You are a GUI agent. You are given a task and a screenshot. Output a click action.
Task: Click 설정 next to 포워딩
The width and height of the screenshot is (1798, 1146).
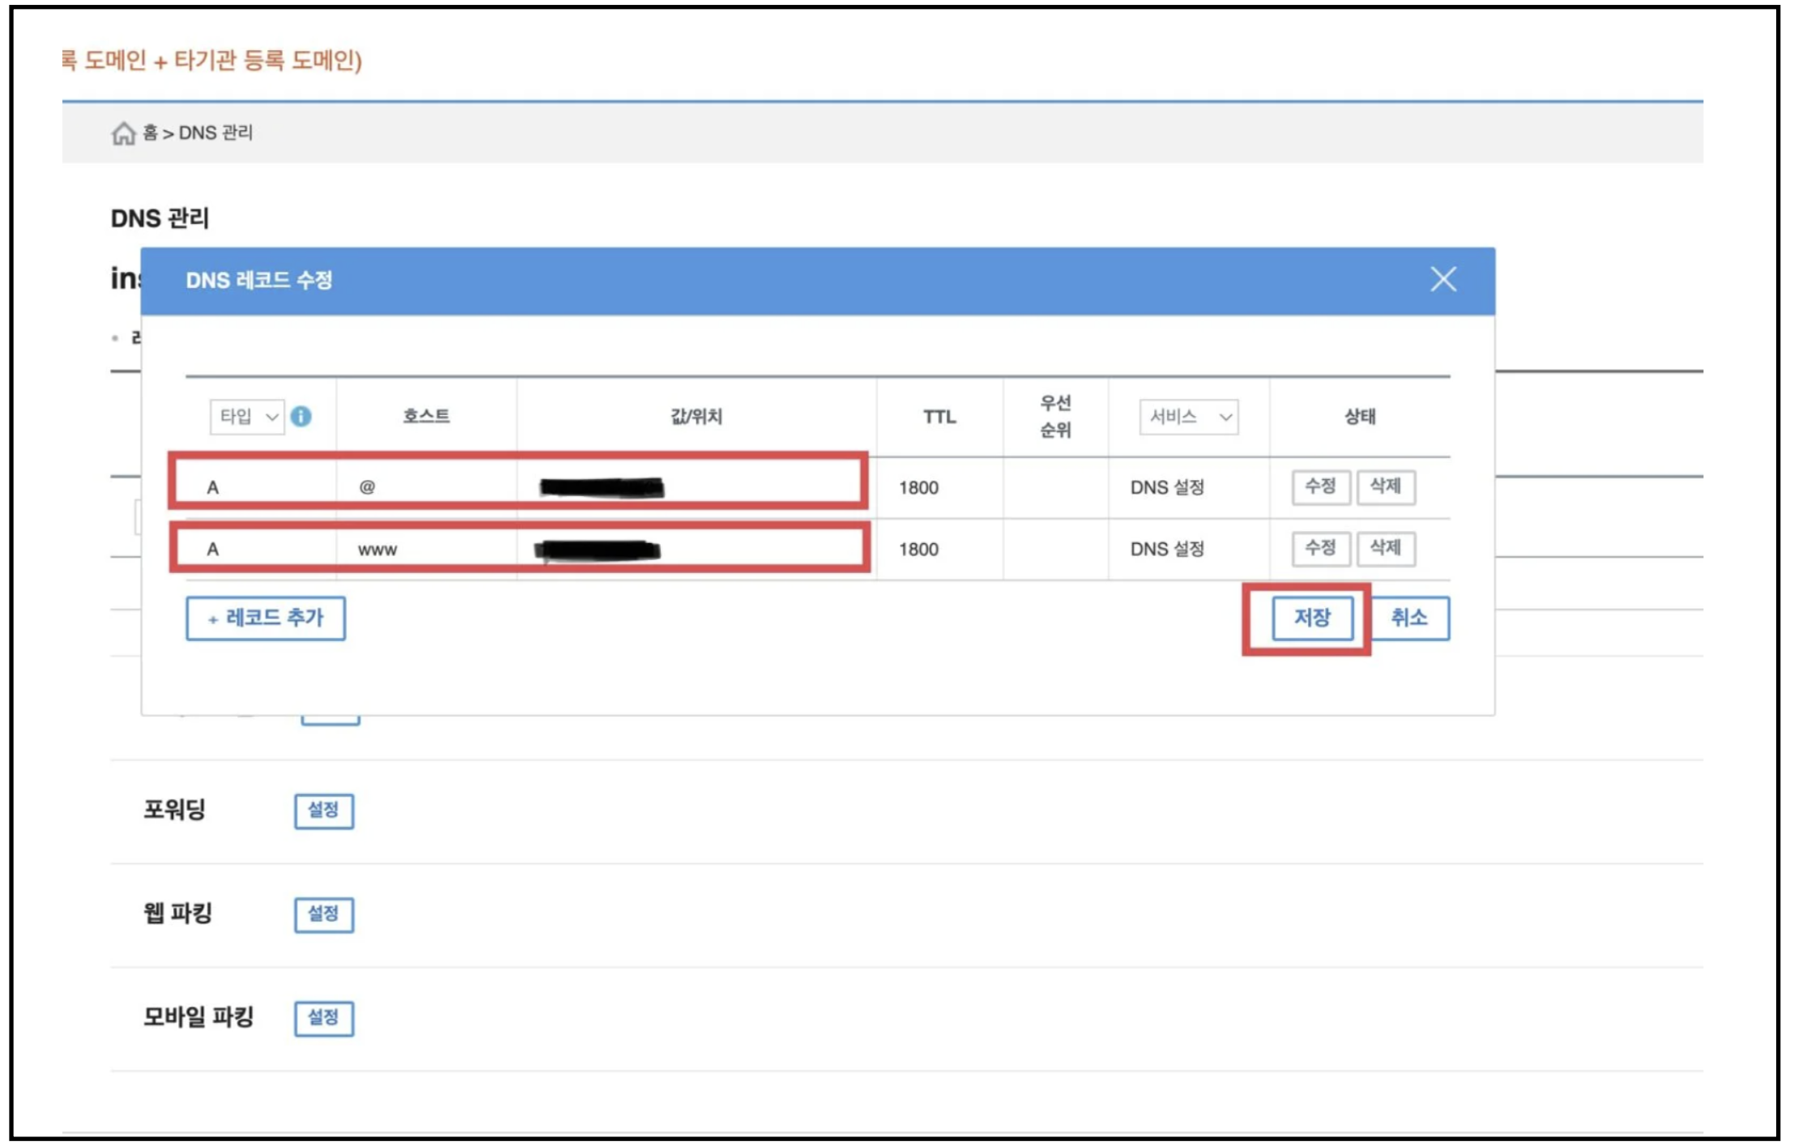click(x=324, y=810)
